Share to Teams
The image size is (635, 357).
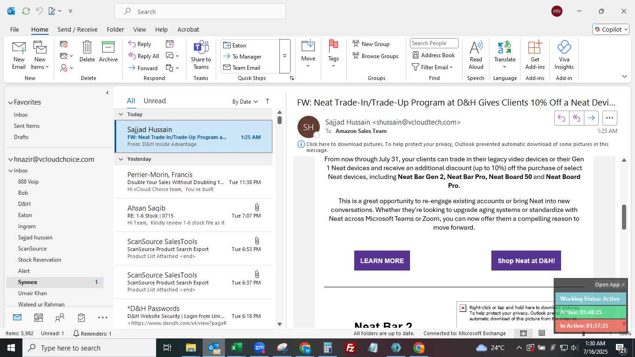coord(201,55)
